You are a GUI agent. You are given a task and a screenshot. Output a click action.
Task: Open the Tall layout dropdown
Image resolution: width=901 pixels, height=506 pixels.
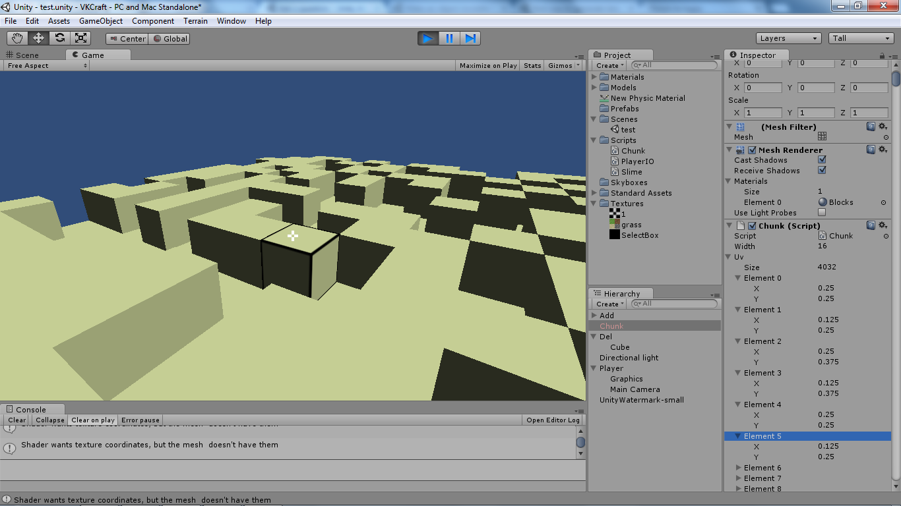(x=861, y=38)
